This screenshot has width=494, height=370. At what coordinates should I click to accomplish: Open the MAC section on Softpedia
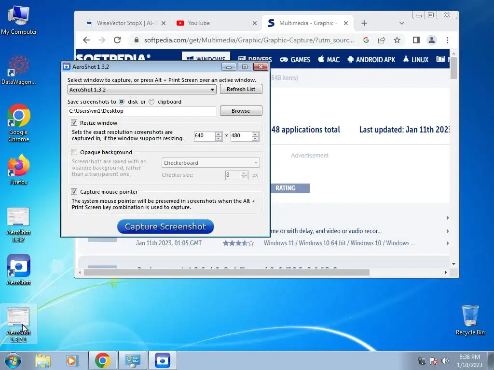click(x=329, y=59)
